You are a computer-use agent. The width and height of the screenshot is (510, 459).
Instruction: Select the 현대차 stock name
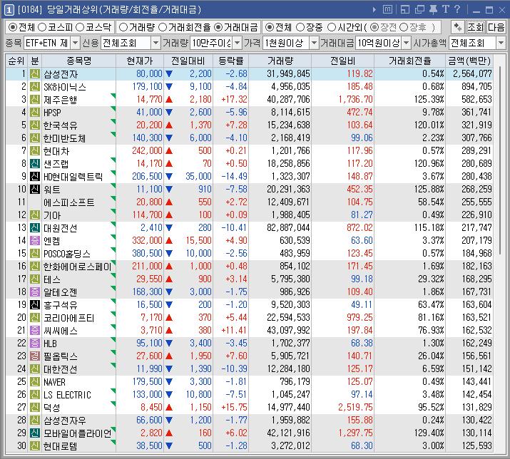(56, 151)
